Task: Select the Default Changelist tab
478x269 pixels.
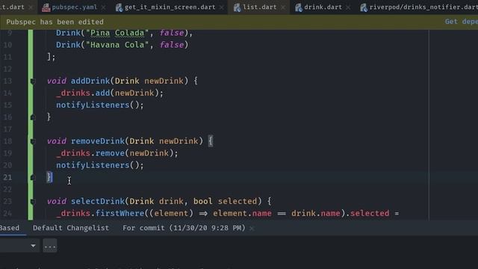Action: tap(71, 228)
